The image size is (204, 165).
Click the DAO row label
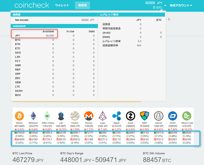tap(18, 53)
